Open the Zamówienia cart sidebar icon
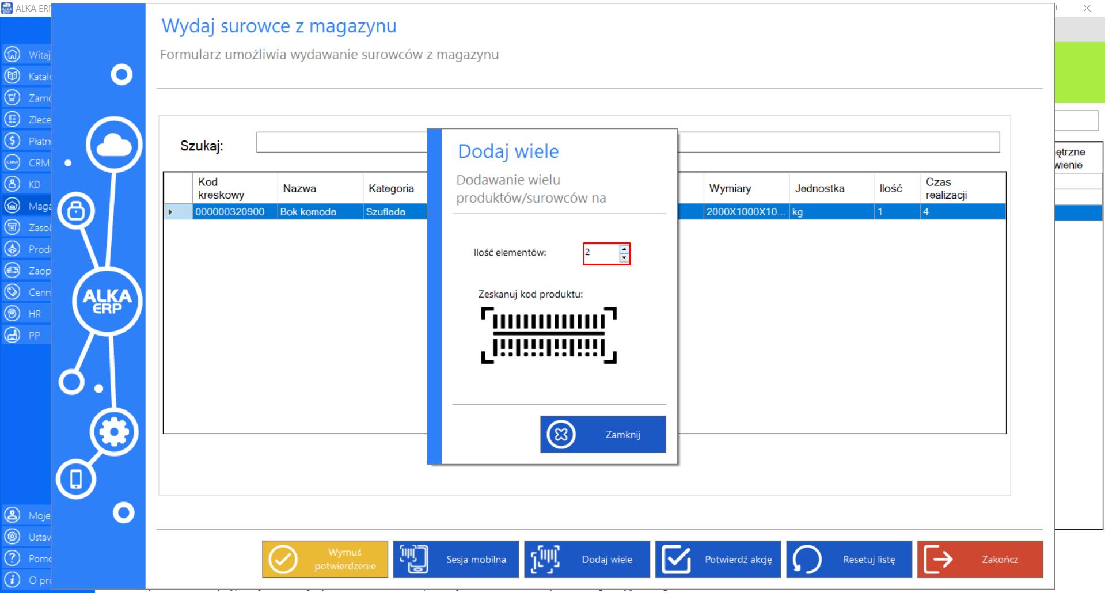 tap(12, 97)
